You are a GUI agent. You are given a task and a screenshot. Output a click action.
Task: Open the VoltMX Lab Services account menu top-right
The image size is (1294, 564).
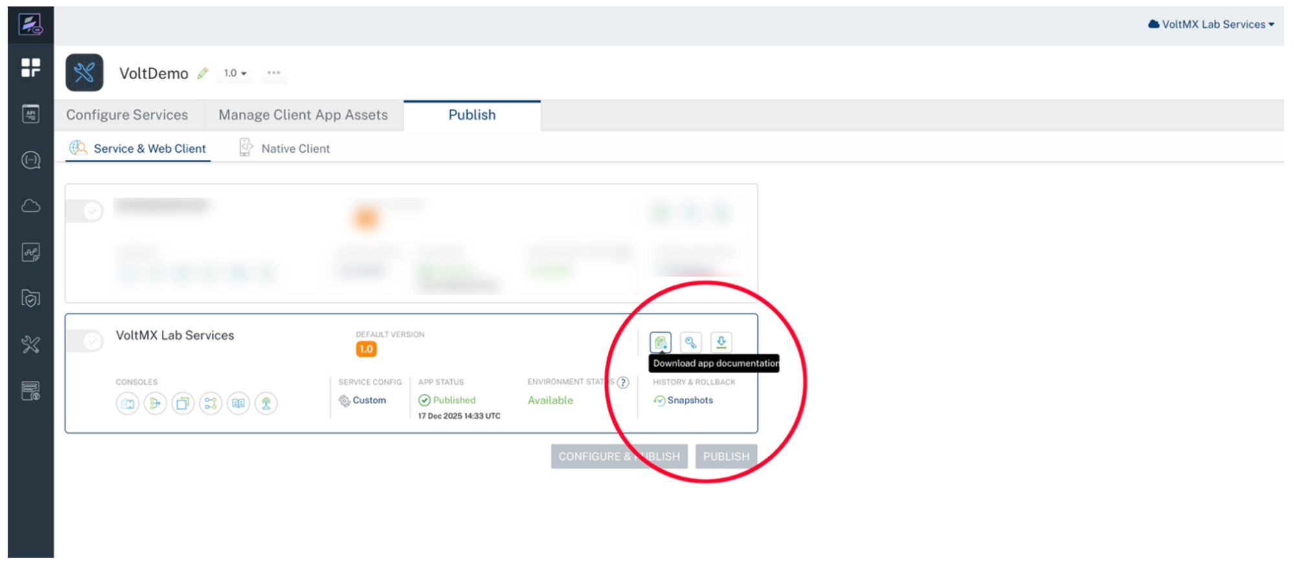pos(1211,25)
